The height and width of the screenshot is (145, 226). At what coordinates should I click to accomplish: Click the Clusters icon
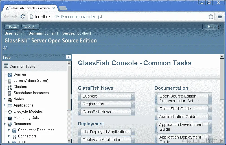(x=10, y=87)
